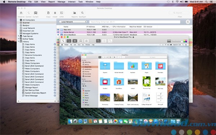Open the action gear dropdown in remote Finder

coord(115,57)
